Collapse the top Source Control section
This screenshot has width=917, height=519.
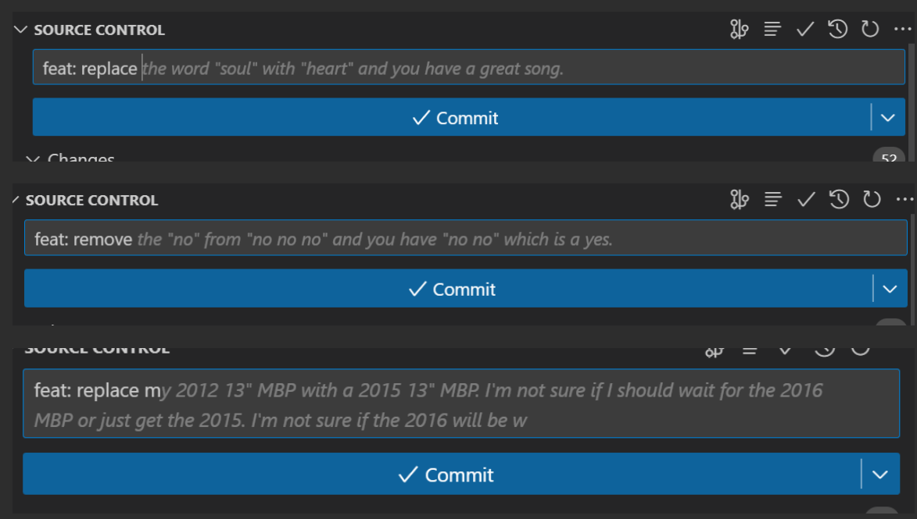click(20, 30)
